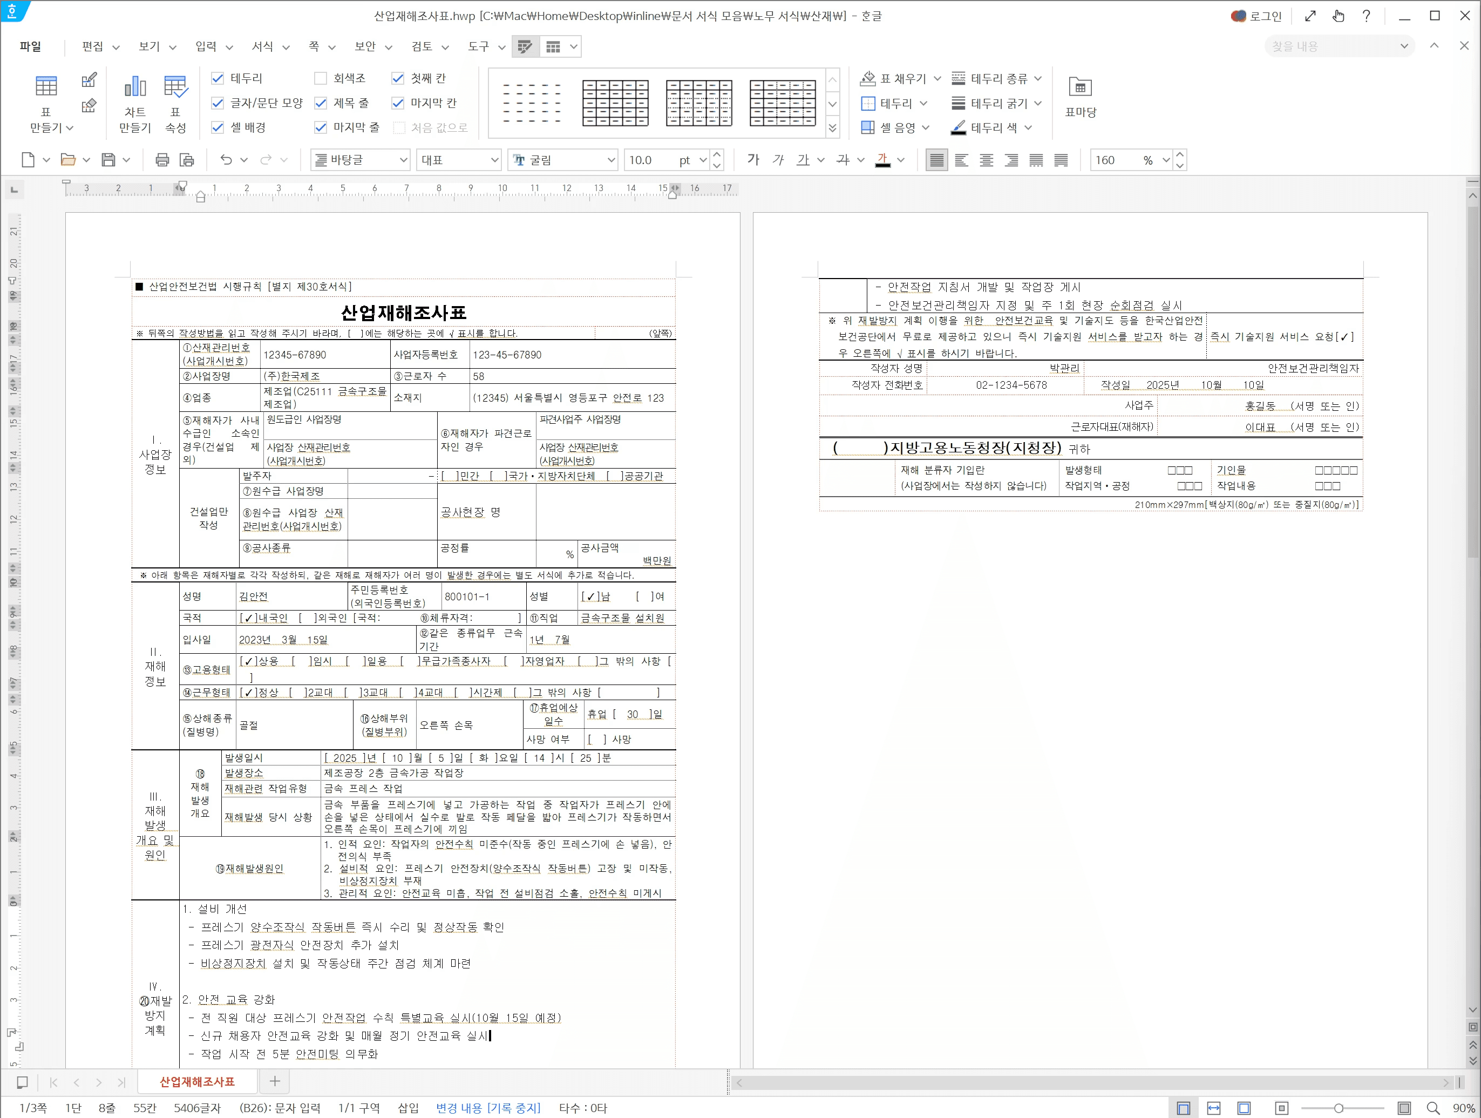1481x1118 pixels.
Task: Enable the 회색조 checkbox
Action: pos(321,78)
